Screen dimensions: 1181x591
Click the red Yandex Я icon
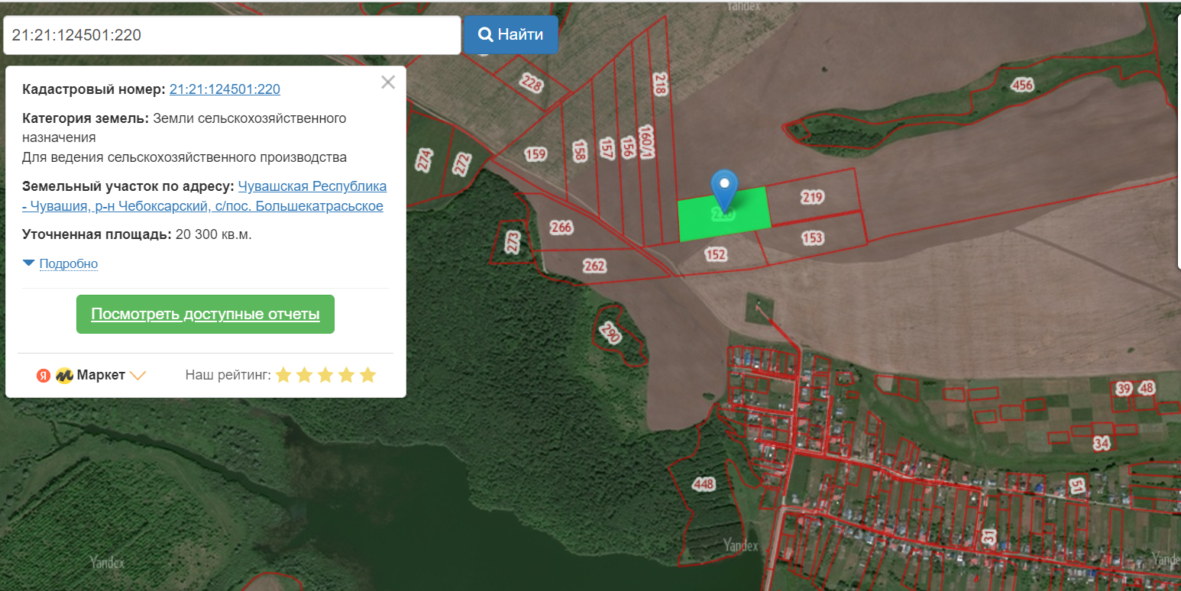pos(44,376)
